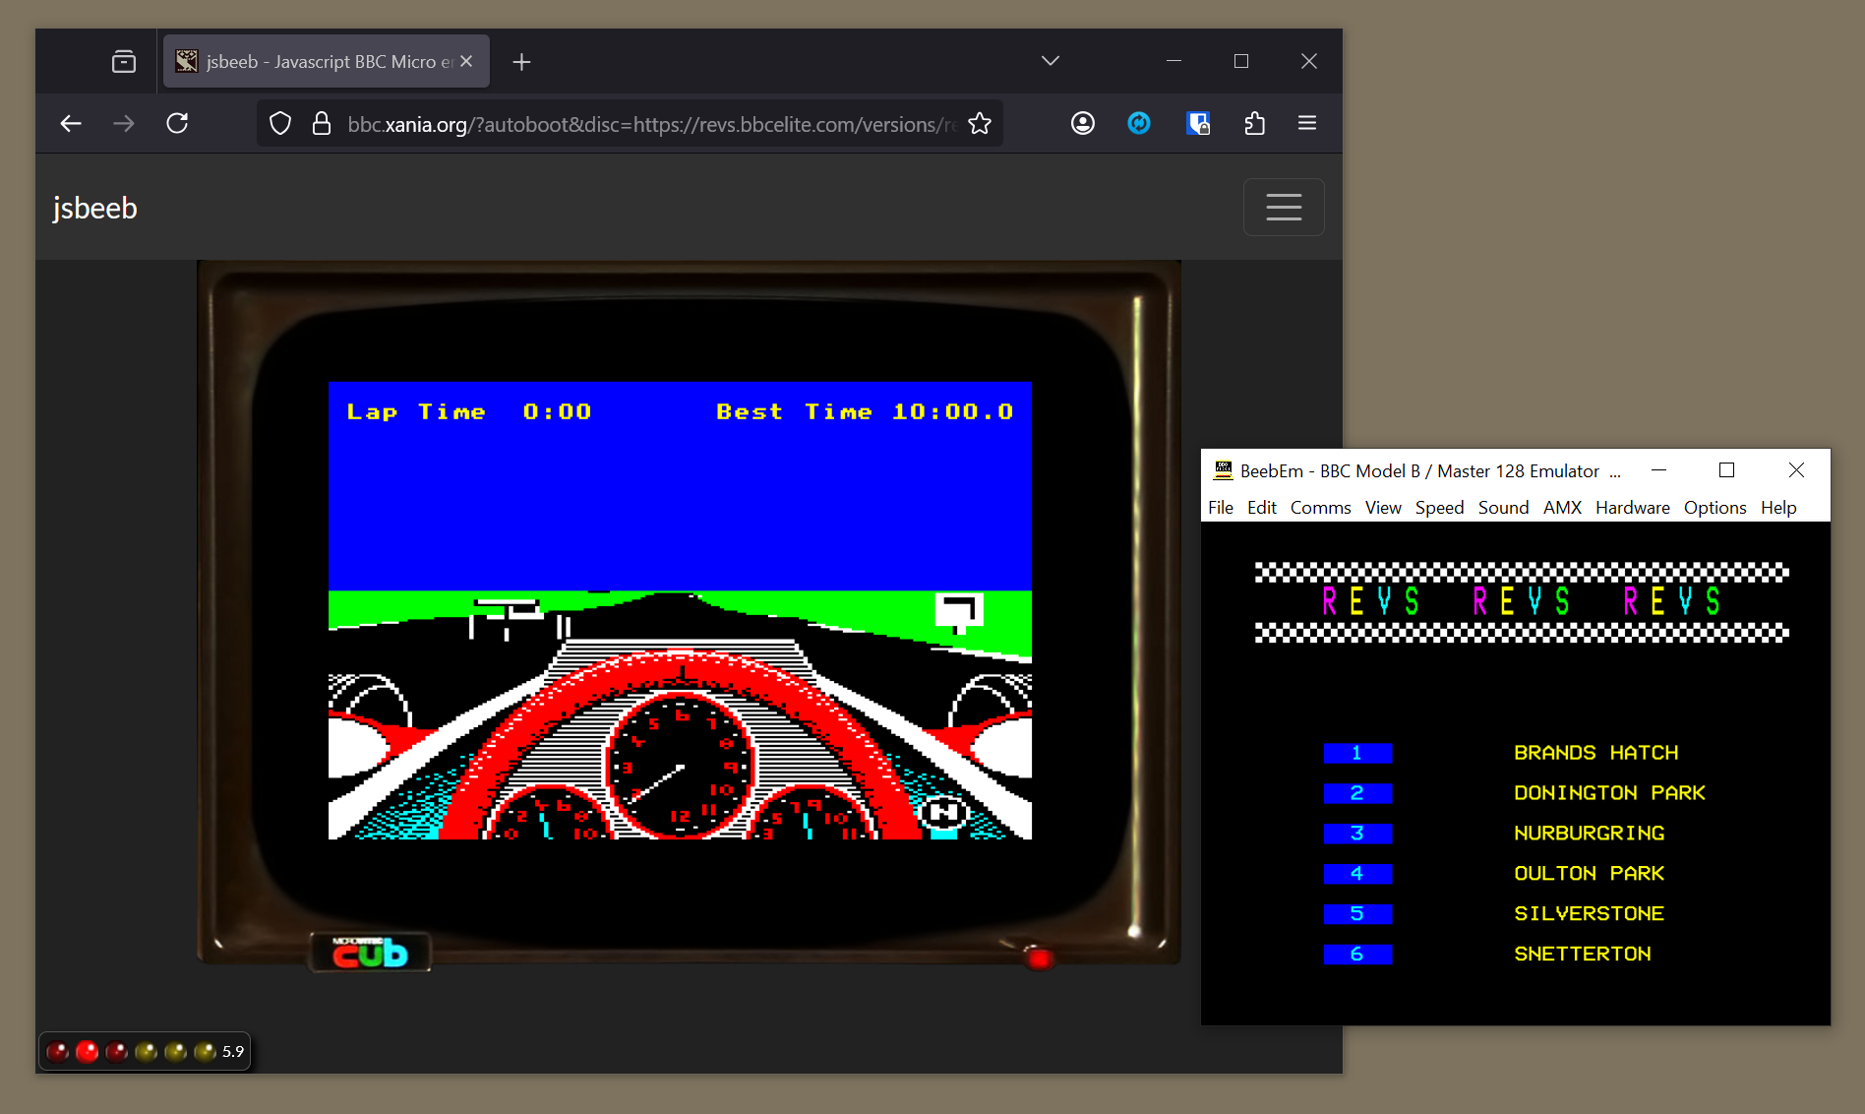Bookmark this page with the star icon
This screenshot has height=1114, width=1865.
tap(980, 124)
